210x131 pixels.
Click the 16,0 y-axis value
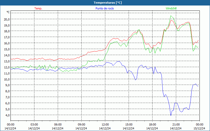coord(7,43)
